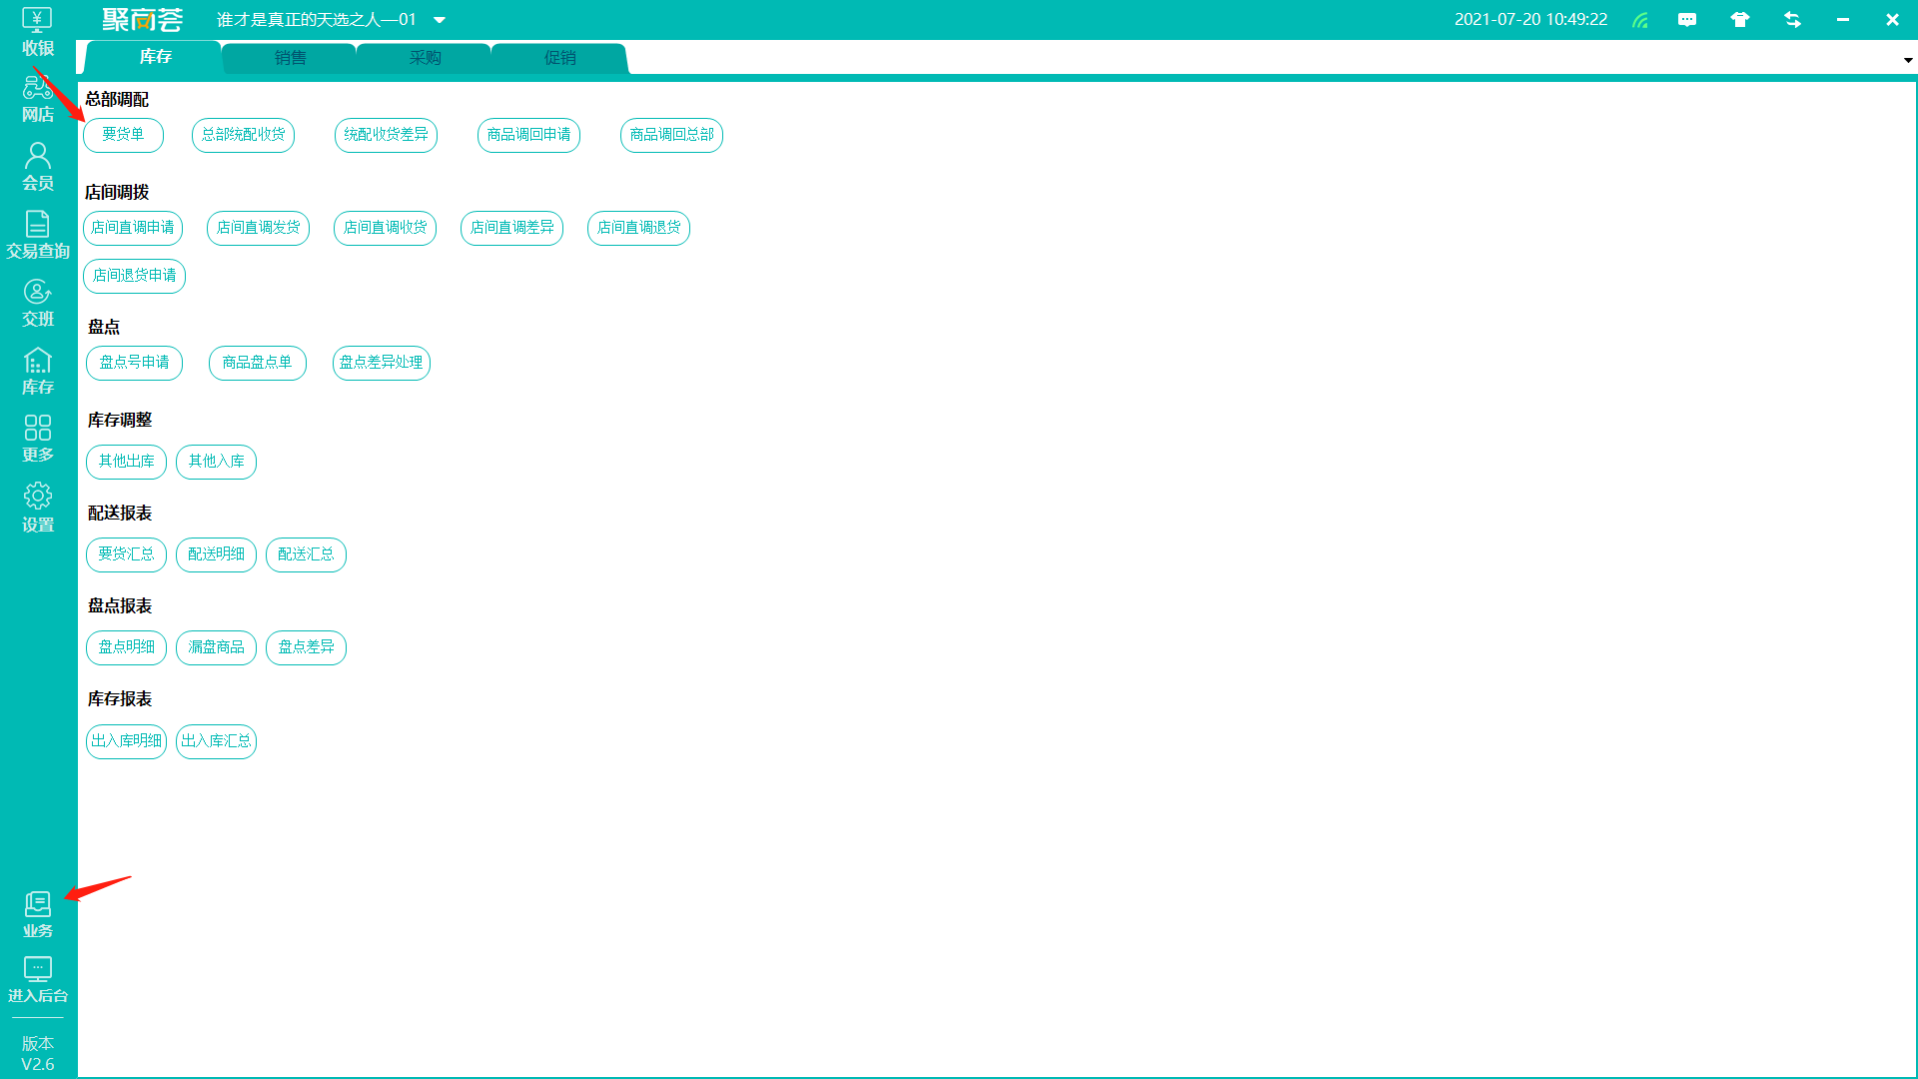Open 其他入库
This screenshot has width=1918, height=1079.
coord(216,462)
